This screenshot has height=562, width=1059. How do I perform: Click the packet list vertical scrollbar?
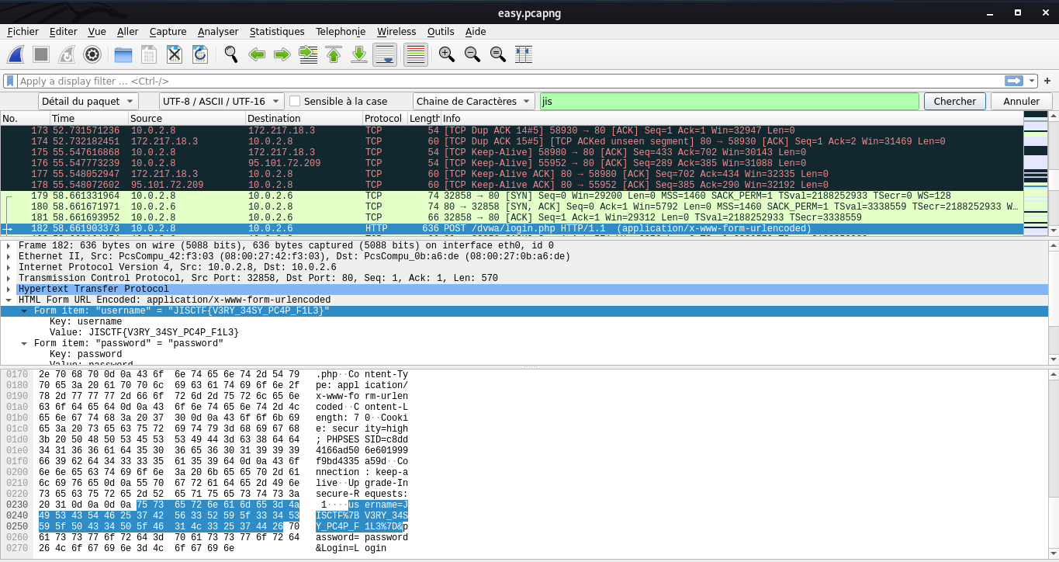[x=1053, y=172]
